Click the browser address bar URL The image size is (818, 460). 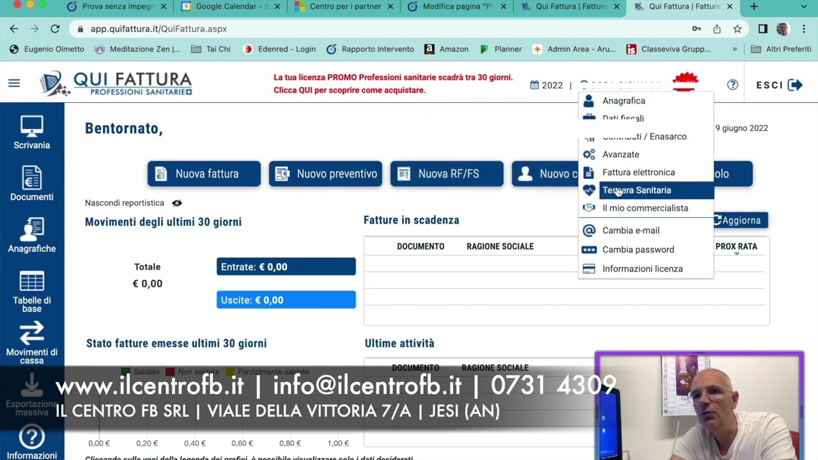pos(158,29)
